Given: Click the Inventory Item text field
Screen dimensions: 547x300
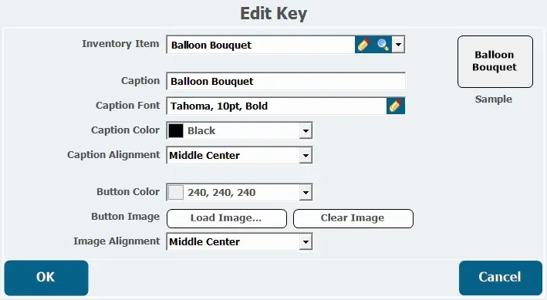Looking at the screenshot, I should pyautogui.click(x=261, y=45).
